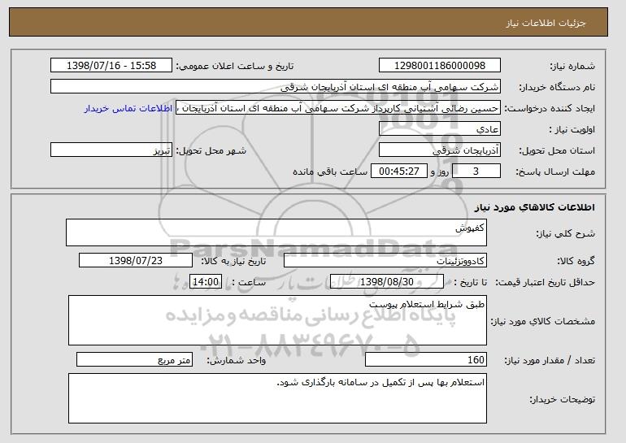Viewport: 626px width, 443px height.
Task: Click the text ساعت باقی مانده
Action: pos(330,172)
